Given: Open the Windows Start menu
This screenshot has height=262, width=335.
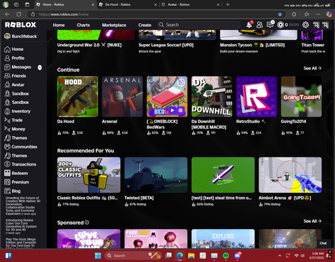Looking at the screenshot, I should [98, 255].
